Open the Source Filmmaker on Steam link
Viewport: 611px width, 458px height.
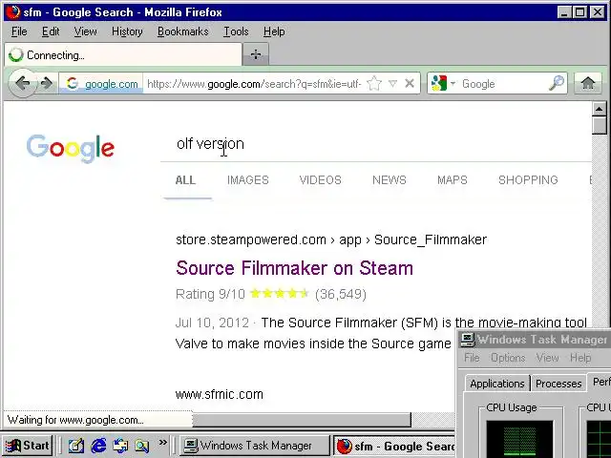294,268
